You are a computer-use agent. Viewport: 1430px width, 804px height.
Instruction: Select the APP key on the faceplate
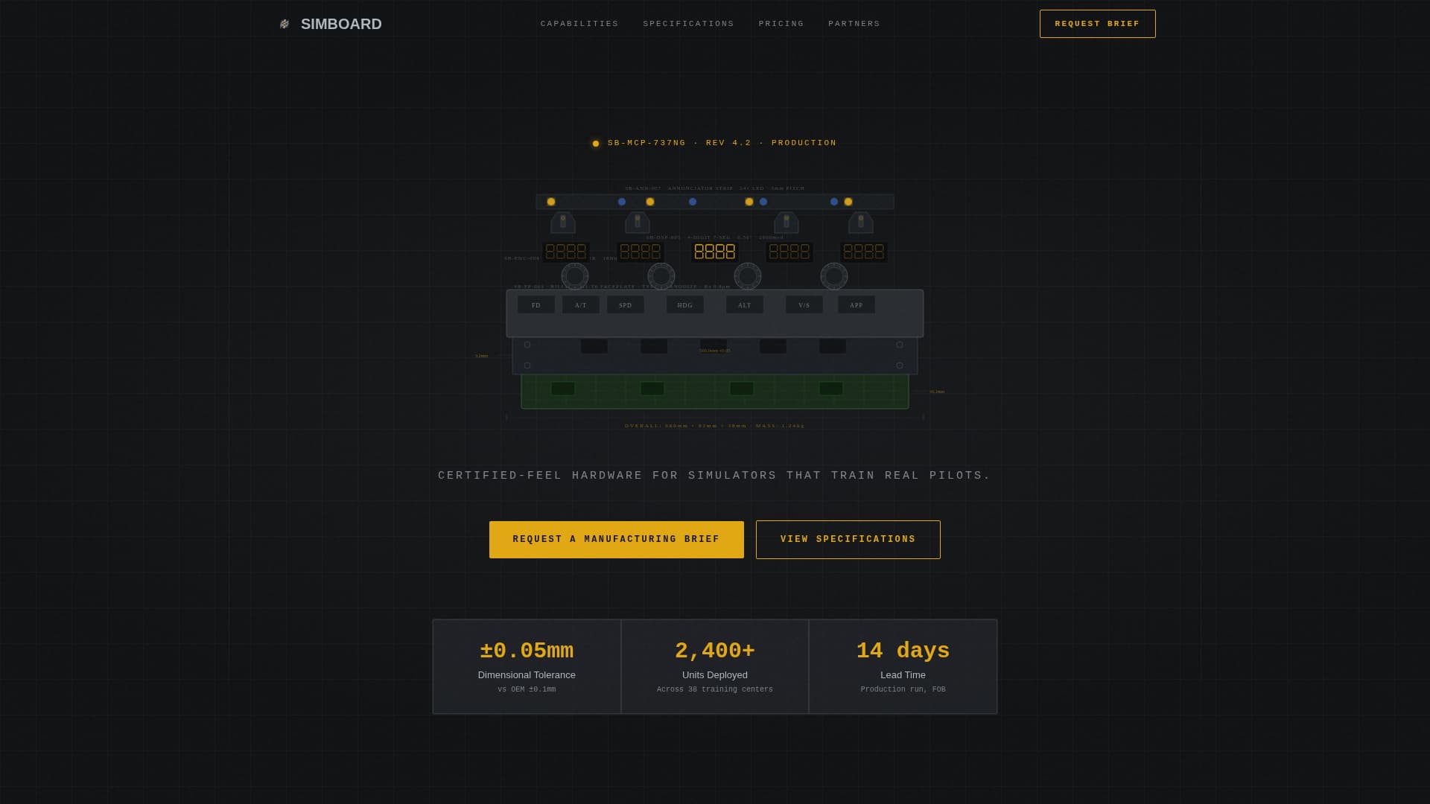click(x=857, y=305)
